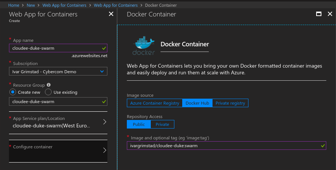Screen dimensions: 336x170
Task: Close the Docker Container blade
Action: click(x=330, y=14)
